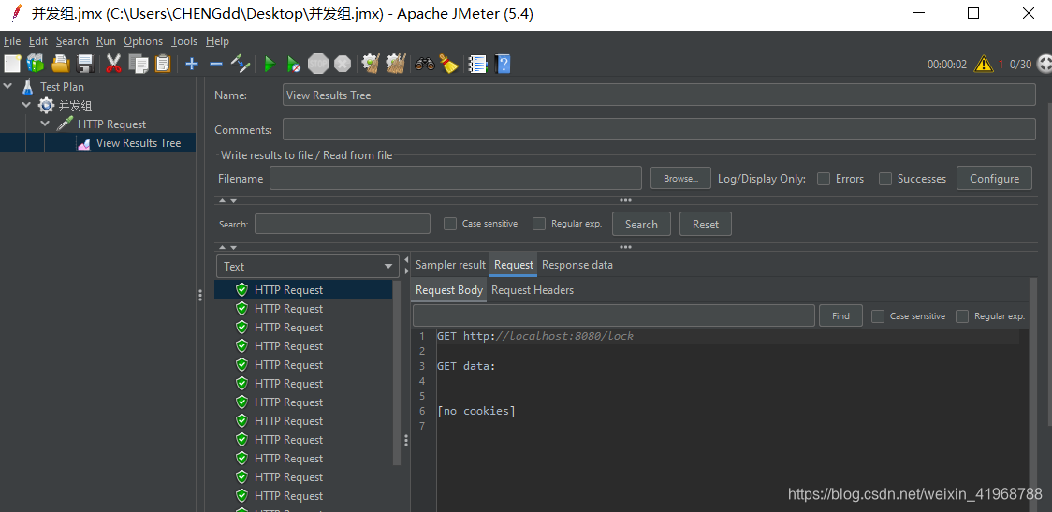Start the test with green arrow
1052x512 pixels.
click(x=270, y=65)
